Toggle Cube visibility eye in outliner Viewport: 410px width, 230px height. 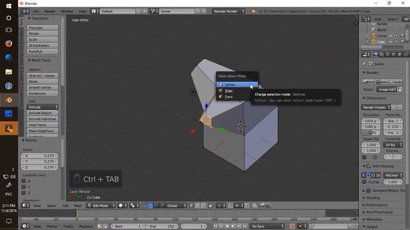click(391, 42)
